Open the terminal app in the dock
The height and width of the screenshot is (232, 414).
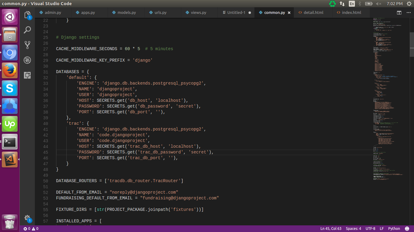coord(10,142)
